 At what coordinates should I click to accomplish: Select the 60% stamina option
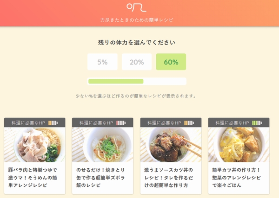(171, 62)
